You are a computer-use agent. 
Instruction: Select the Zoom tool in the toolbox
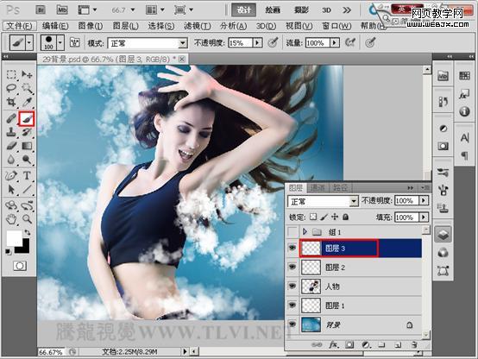(x=27, y=218)
